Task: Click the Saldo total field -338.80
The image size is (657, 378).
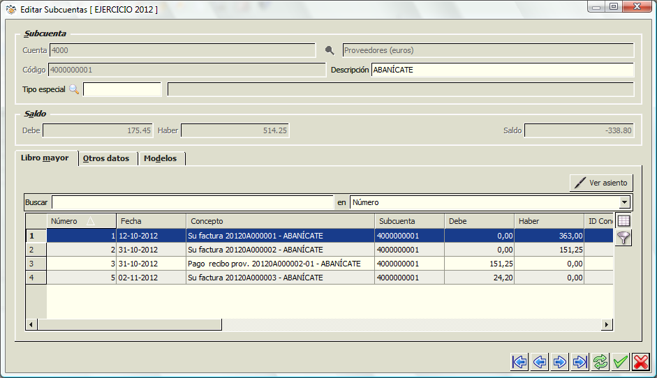Action: pyautogui.click(x=579, y=130)
